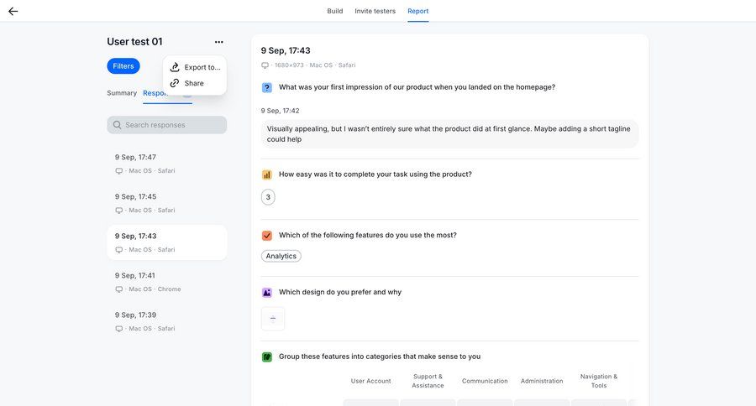Click the green card sort question icon

pyautogui.click(x=267, y=357)
